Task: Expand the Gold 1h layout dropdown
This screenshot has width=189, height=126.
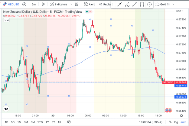Action: pos(173,5)
